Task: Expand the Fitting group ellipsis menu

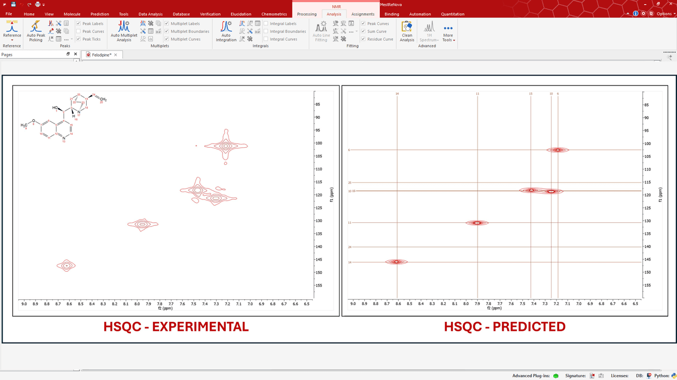Action: [352, 31]
